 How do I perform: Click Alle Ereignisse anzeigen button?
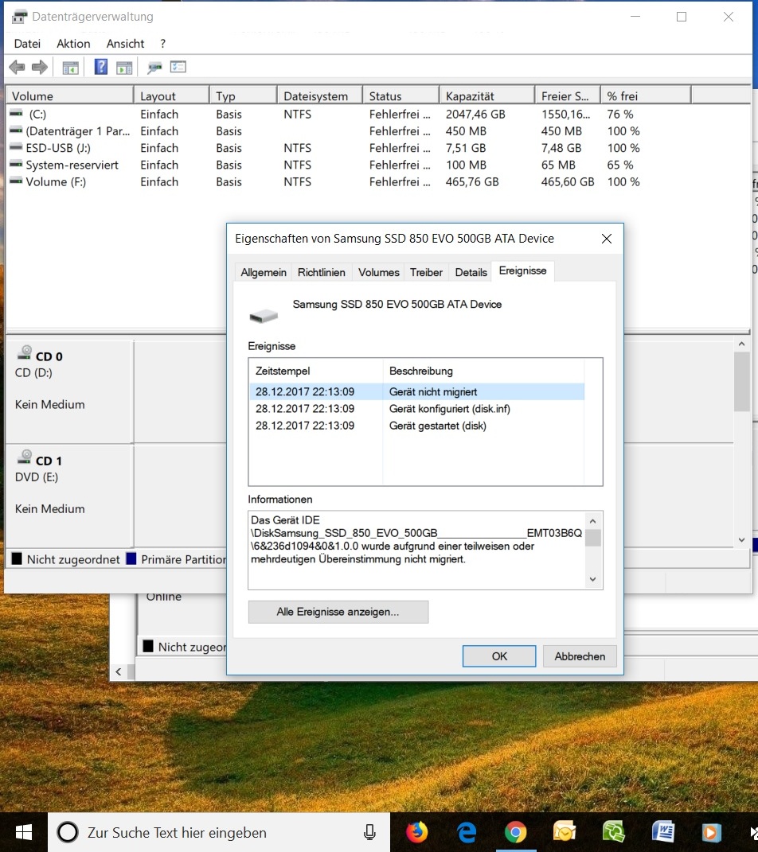(338, 612)
